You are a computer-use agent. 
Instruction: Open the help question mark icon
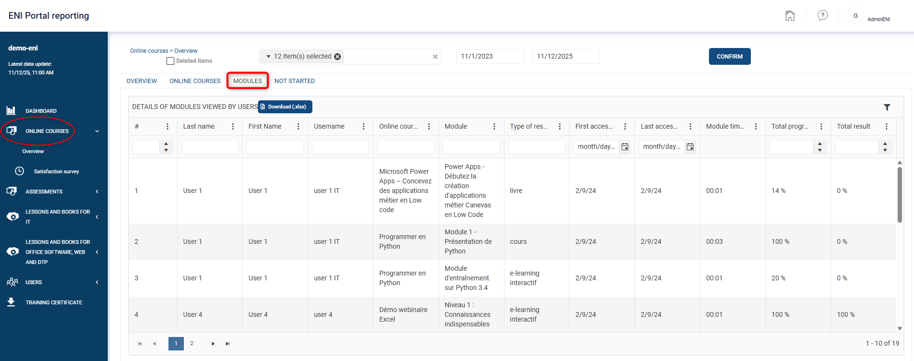(x=823, y=15)
